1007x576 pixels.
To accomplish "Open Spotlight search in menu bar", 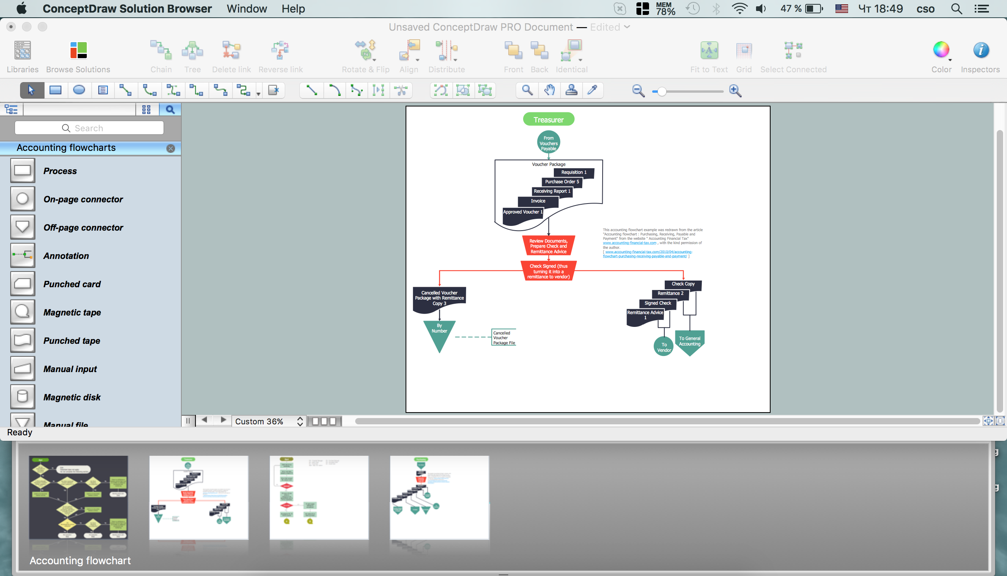I will [956, 9].
